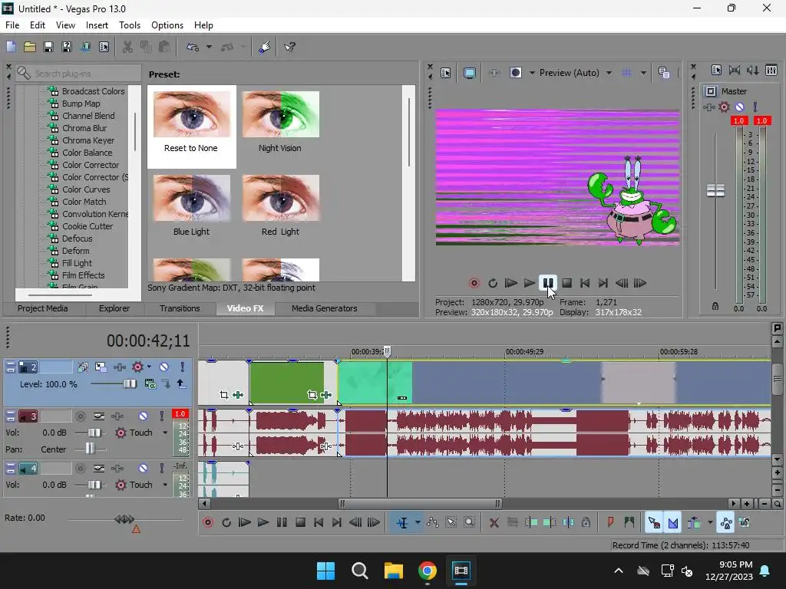
Task: Delete selection with the red X icon
Action: click(x=494, y=522)
